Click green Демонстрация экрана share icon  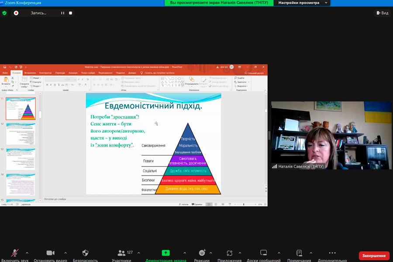[x=165, y=253]
